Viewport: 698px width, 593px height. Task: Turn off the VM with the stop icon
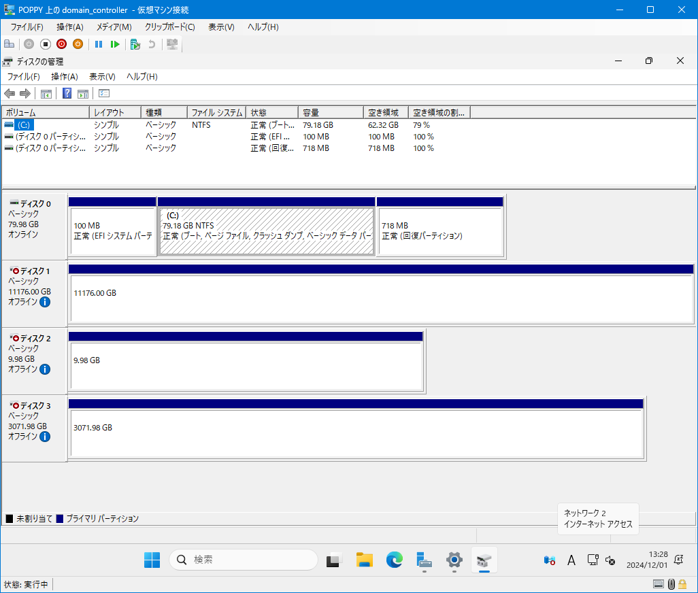click(x=46, y=44)
